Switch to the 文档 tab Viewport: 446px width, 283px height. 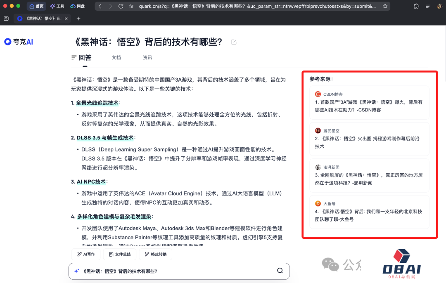pyautogui.click(x=116, y=58)
